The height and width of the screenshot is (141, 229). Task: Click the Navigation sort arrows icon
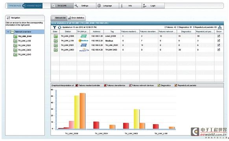(8, 18)
